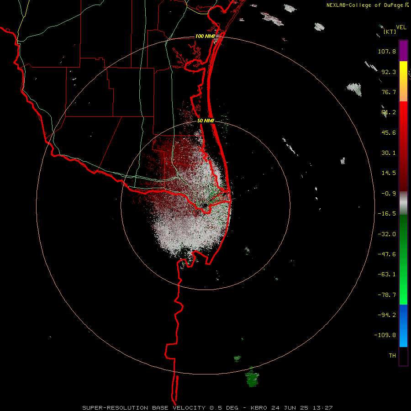Viewport: 411px width, 411px height.
Task: Click the 92.3 scale label
Action: tap(389, 72)
